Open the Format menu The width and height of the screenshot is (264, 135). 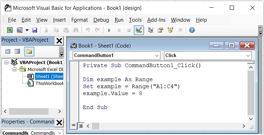(x=79, y=20)
